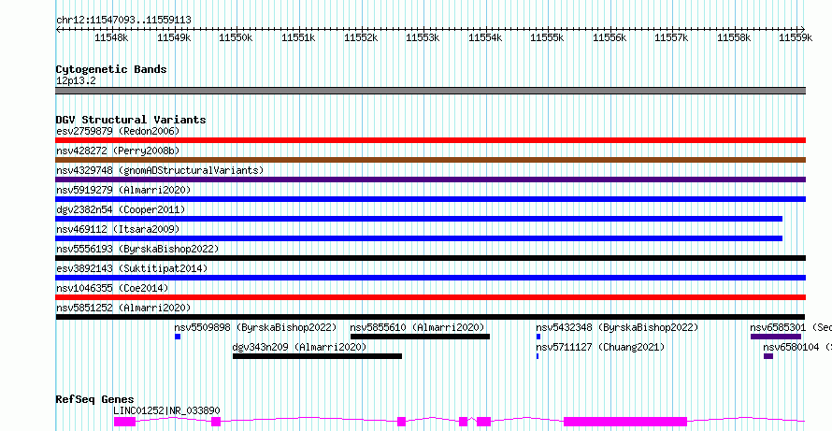Click the black nsv5855610 Almarri2020 bar
832x431 pixels.
421,337
